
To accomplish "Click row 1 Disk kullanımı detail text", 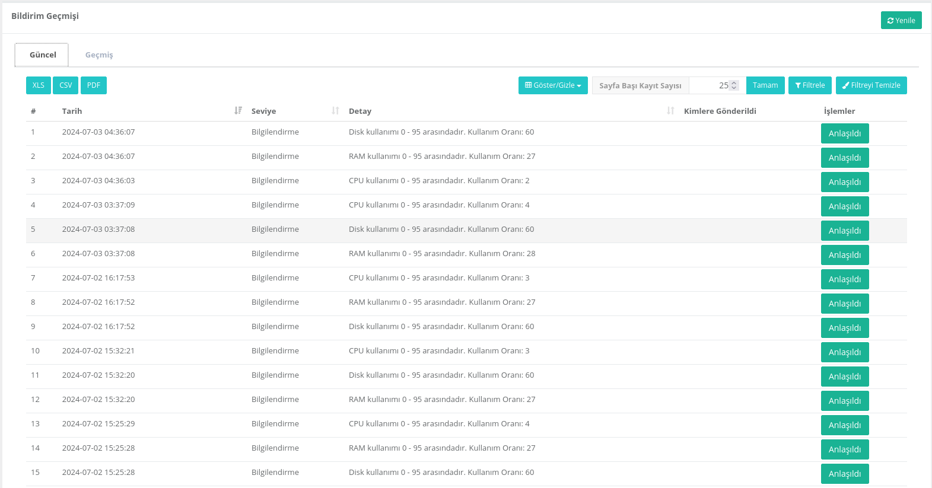I will [x=441, y=132].
